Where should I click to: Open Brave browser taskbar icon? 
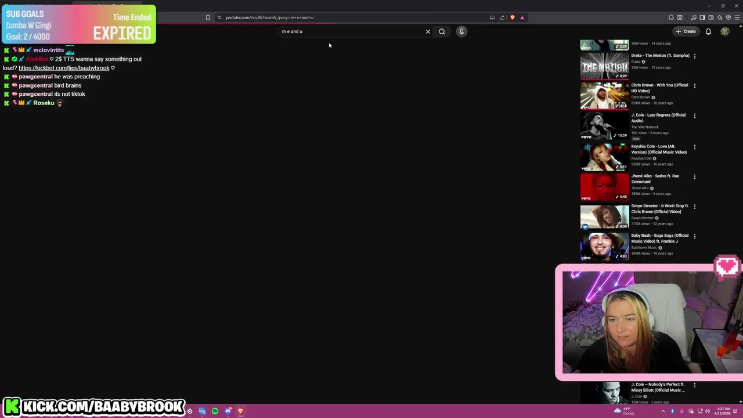pos(240,411)
